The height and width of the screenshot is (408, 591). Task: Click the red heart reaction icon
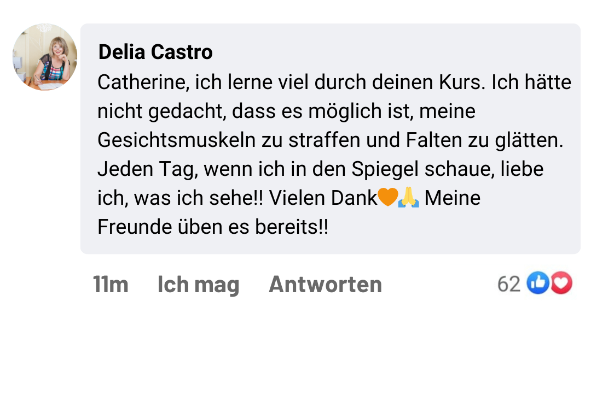[x=561, y=283]
